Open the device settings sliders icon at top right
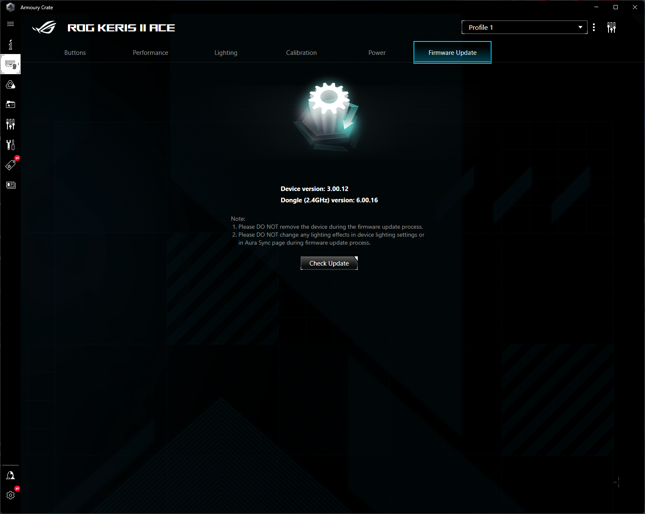This screenshot has width=645, height=514. 611,27
